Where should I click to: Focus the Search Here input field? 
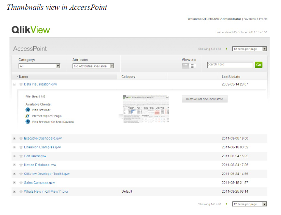pyautogui.click(x=230, y=65)
